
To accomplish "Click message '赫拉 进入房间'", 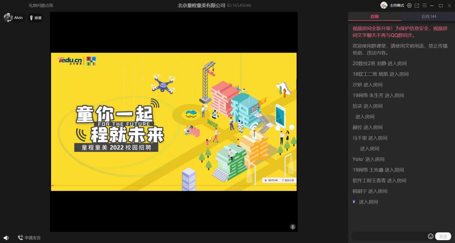I will click(x=368, y=127).
